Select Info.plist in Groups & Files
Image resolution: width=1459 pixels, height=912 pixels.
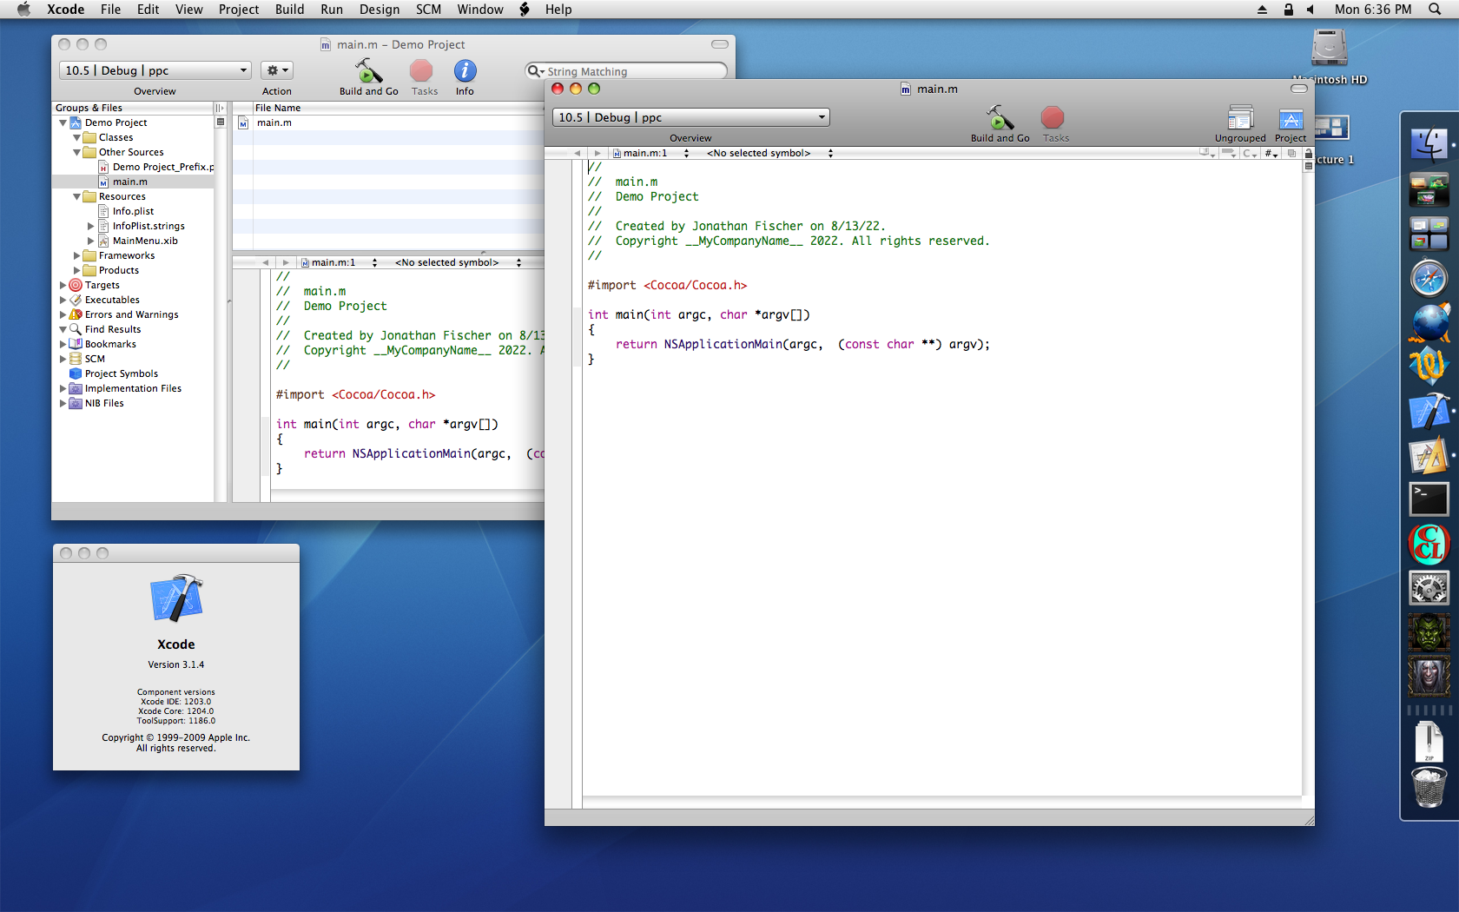(x=133, y=211)
